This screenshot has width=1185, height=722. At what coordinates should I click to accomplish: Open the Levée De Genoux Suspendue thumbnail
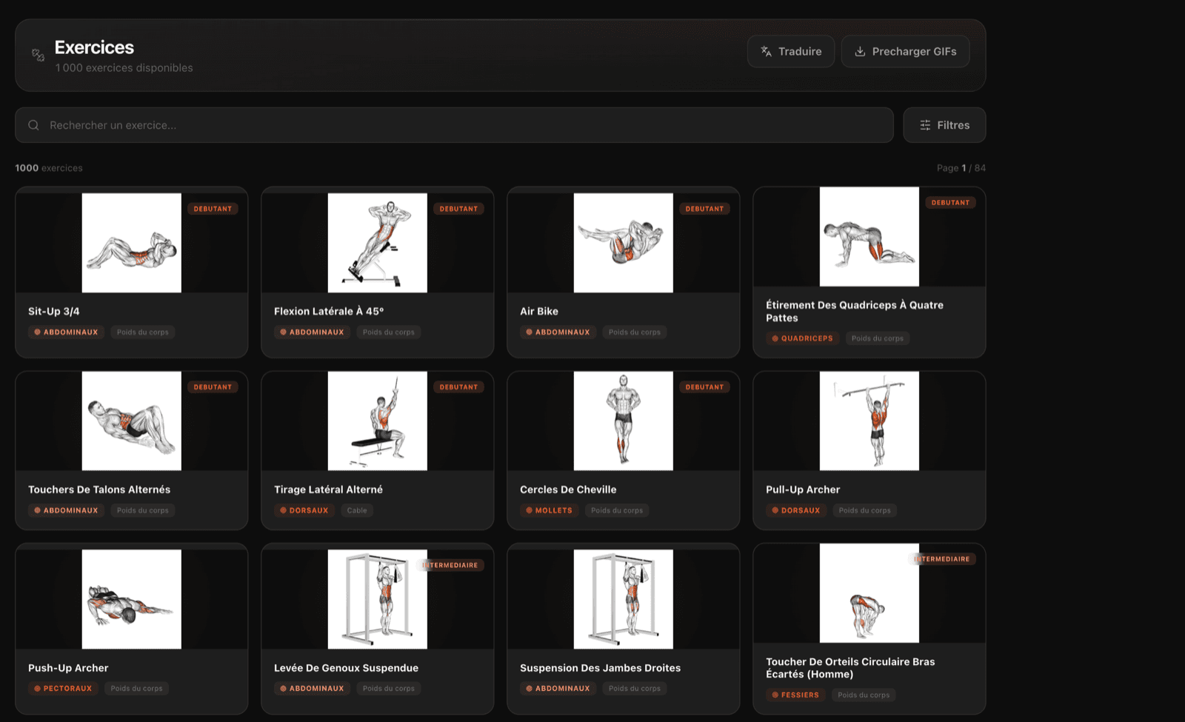pos(377,598)
